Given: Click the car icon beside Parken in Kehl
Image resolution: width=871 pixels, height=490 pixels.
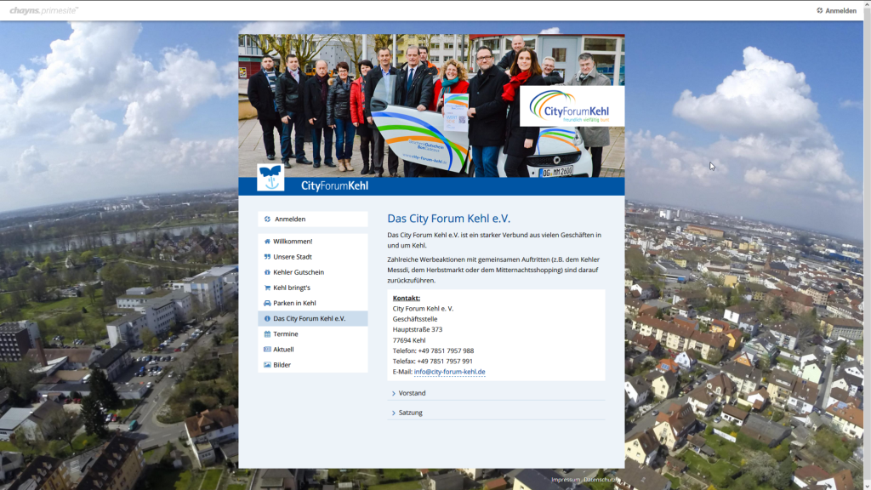Looking at the screenshot, I should tap(267, 304).
